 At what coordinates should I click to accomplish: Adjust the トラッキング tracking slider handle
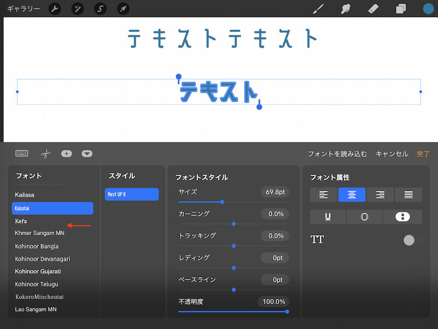(x=234, y=246)
